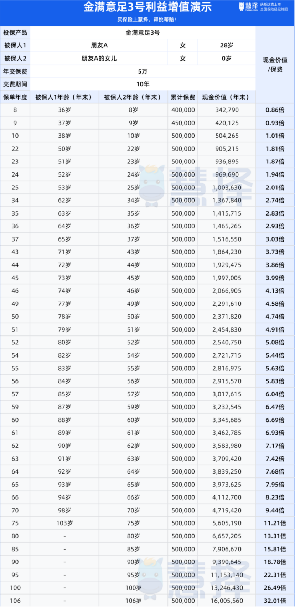This screenshot has height=607, width=295.
Task: Click the 103岁 age cell
Action: coord(64,523)
